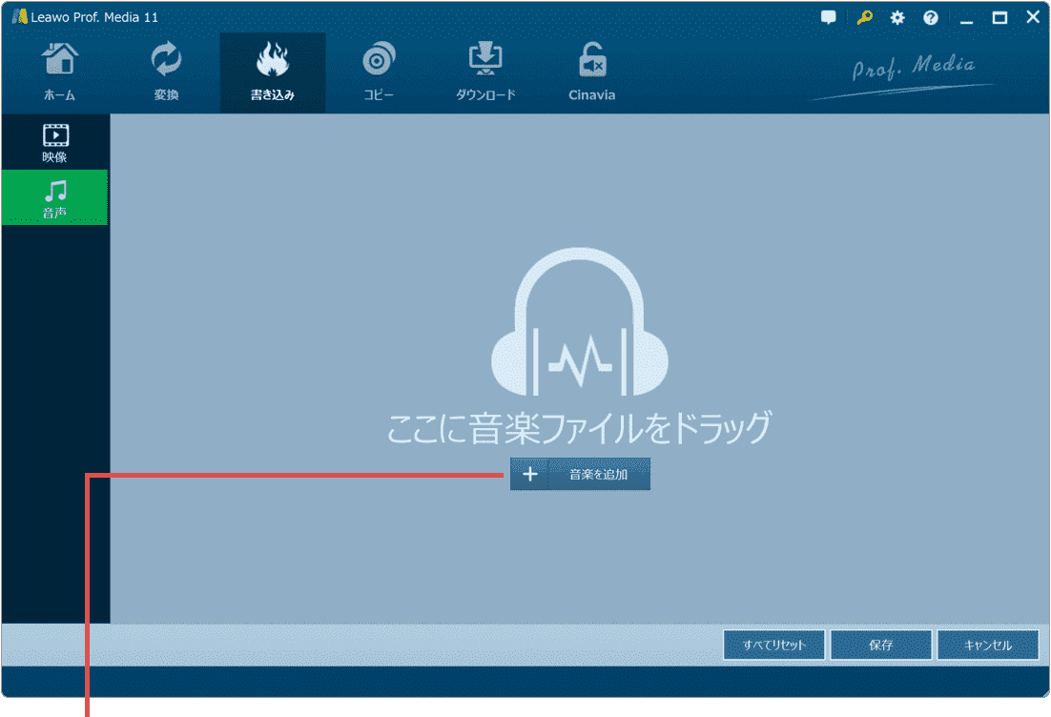The image size is (1051, 717).
Task: Open the コピー (Copy) module icon
Action: (x=378, y=72)
